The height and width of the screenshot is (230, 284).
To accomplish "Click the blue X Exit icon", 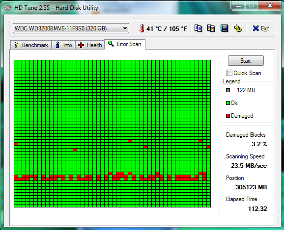I will point(256,28).
